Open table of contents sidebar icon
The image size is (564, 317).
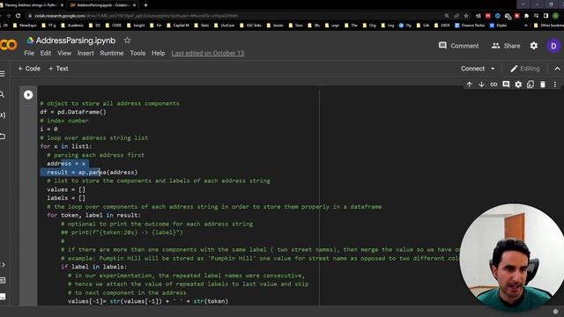click(3, 74)
